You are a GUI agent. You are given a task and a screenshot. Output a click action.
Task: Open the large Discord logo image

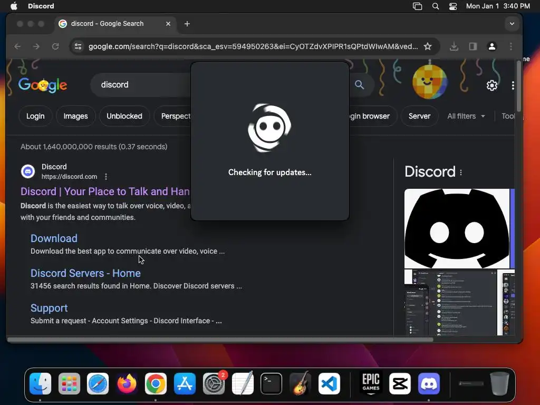tap(457, 229)
